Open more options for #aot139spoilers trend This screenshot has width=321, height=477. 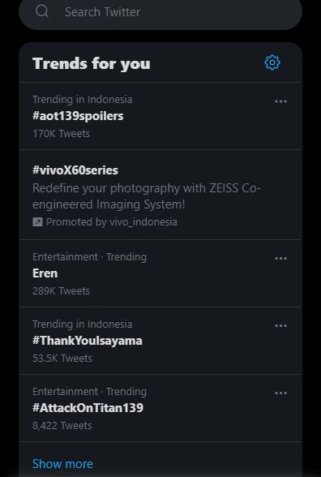pyautogui.click(x=280, y=101)
